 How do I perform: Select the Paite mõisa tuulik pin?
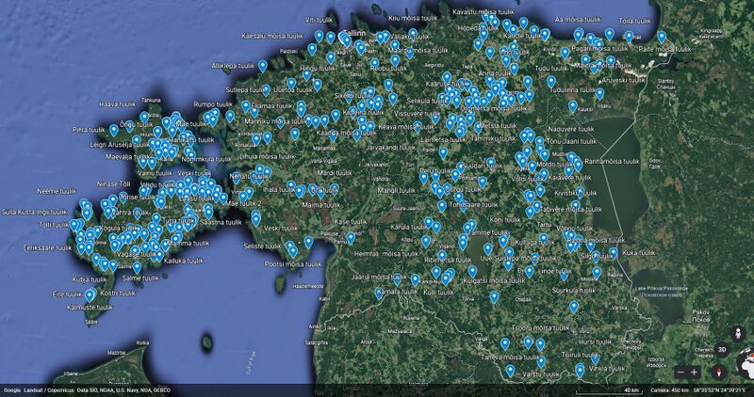pos(662,38)
